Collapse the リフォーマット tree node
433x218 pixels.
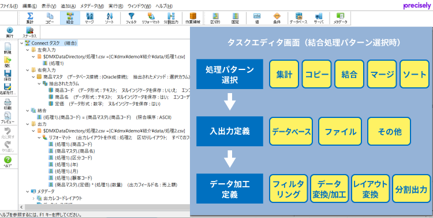(x=39, y=138)
